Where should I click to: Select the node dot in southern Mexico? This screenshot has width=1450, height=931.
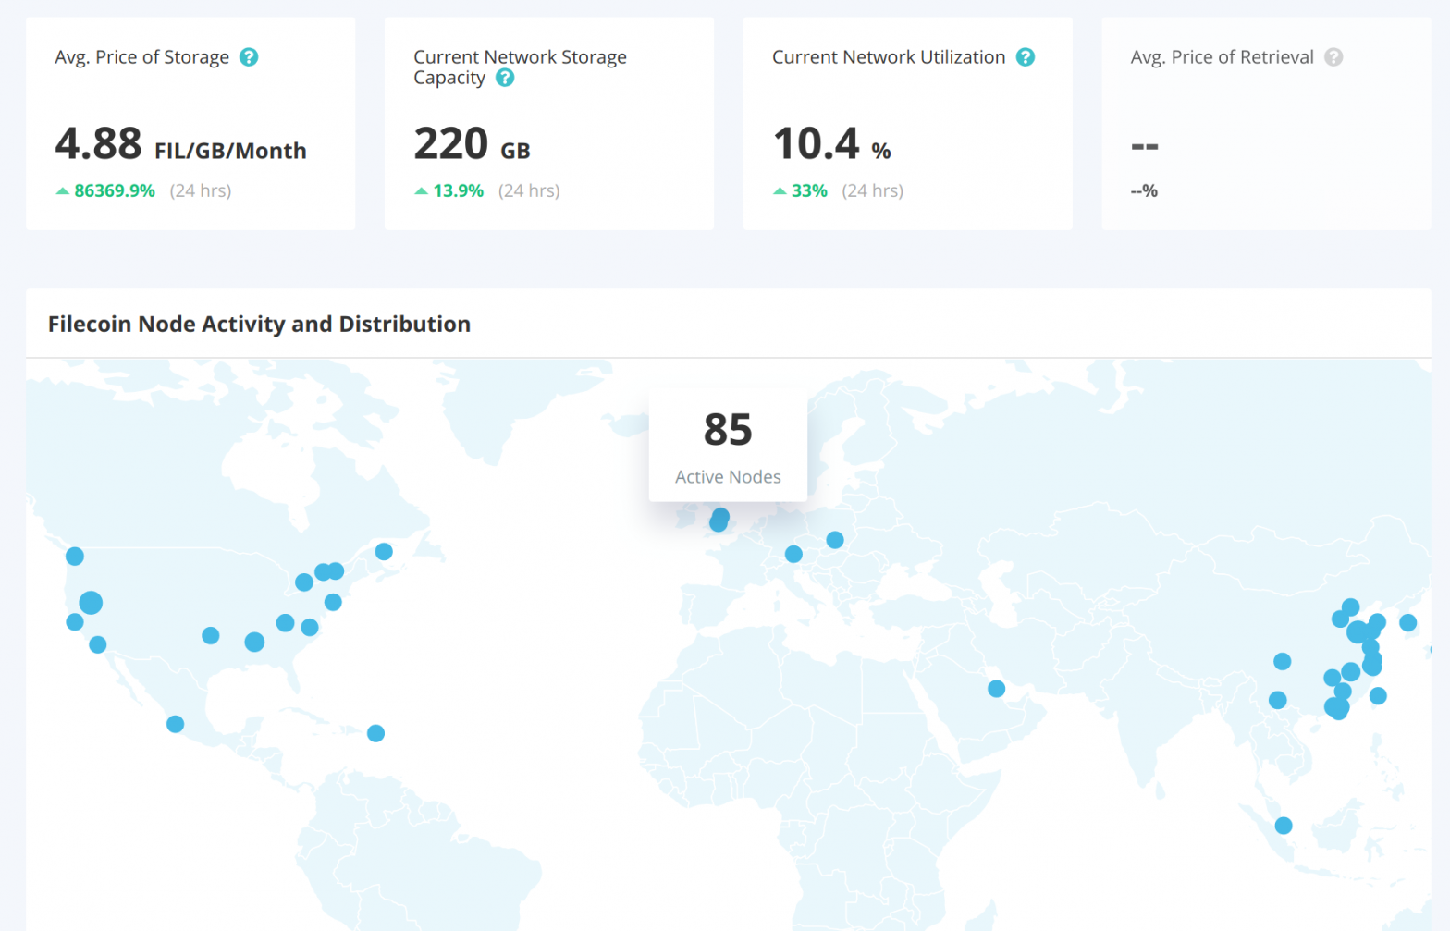[x=175, y=724]
